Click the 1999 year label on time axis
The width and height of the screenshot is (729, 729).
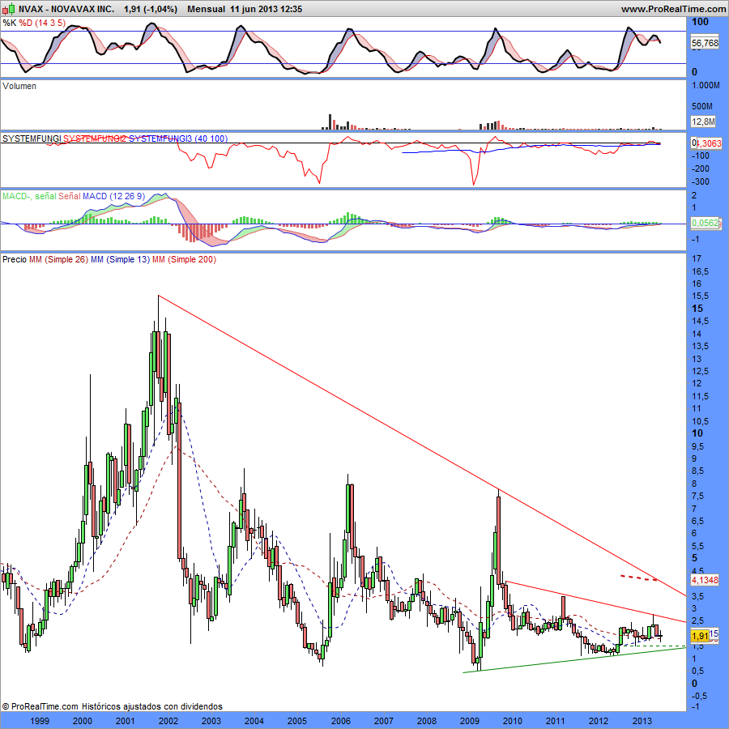click(40, 721)
